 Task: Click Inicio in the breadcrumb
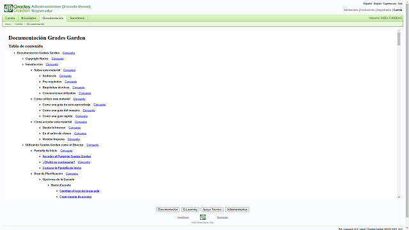click(x=8, y=24)
